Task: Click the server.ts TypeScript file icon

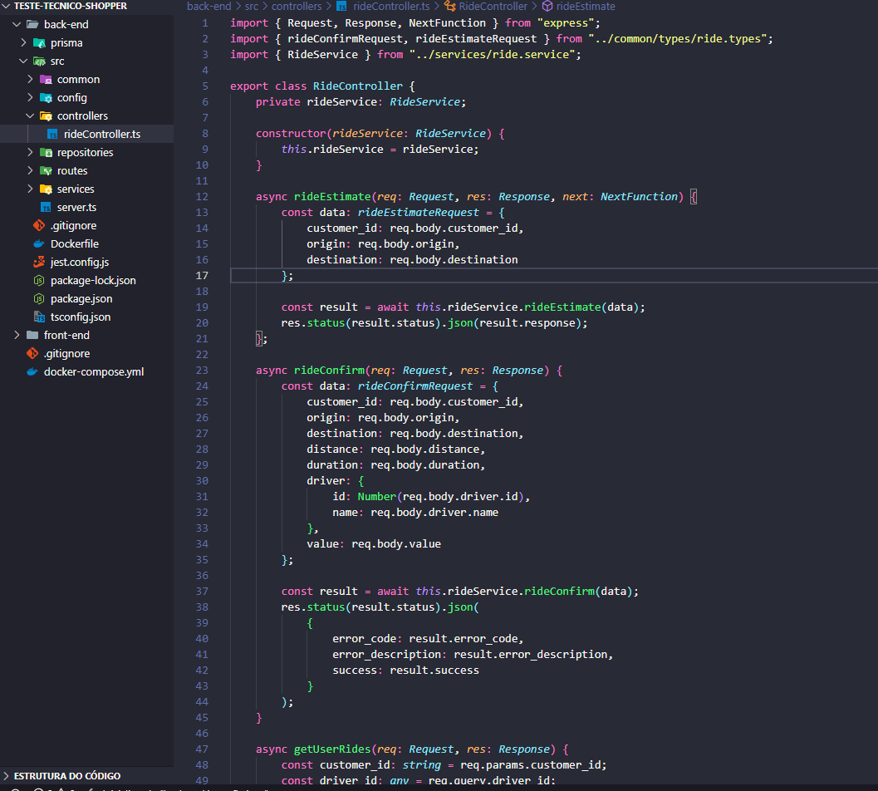Action: pos(45,208)
